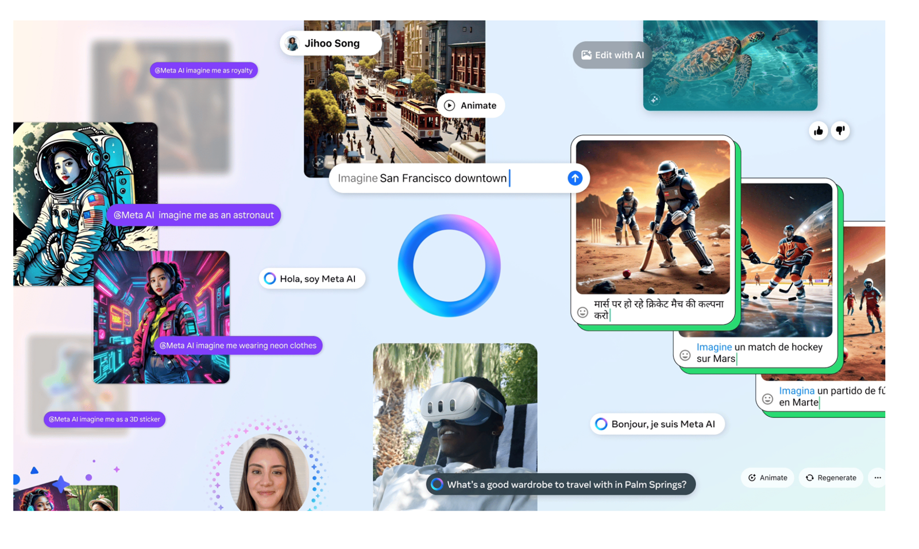This screenshot has width=919, height=549.
Task: Click the Animate button beside Regenerate
Action: coord(767,478)
